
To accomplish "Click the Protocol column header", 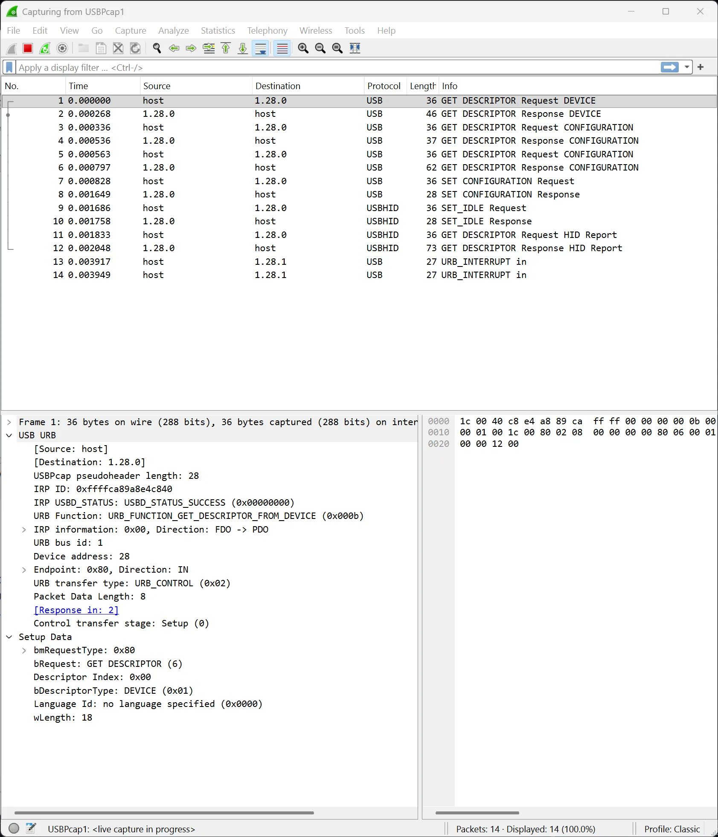I will [385, 86].
